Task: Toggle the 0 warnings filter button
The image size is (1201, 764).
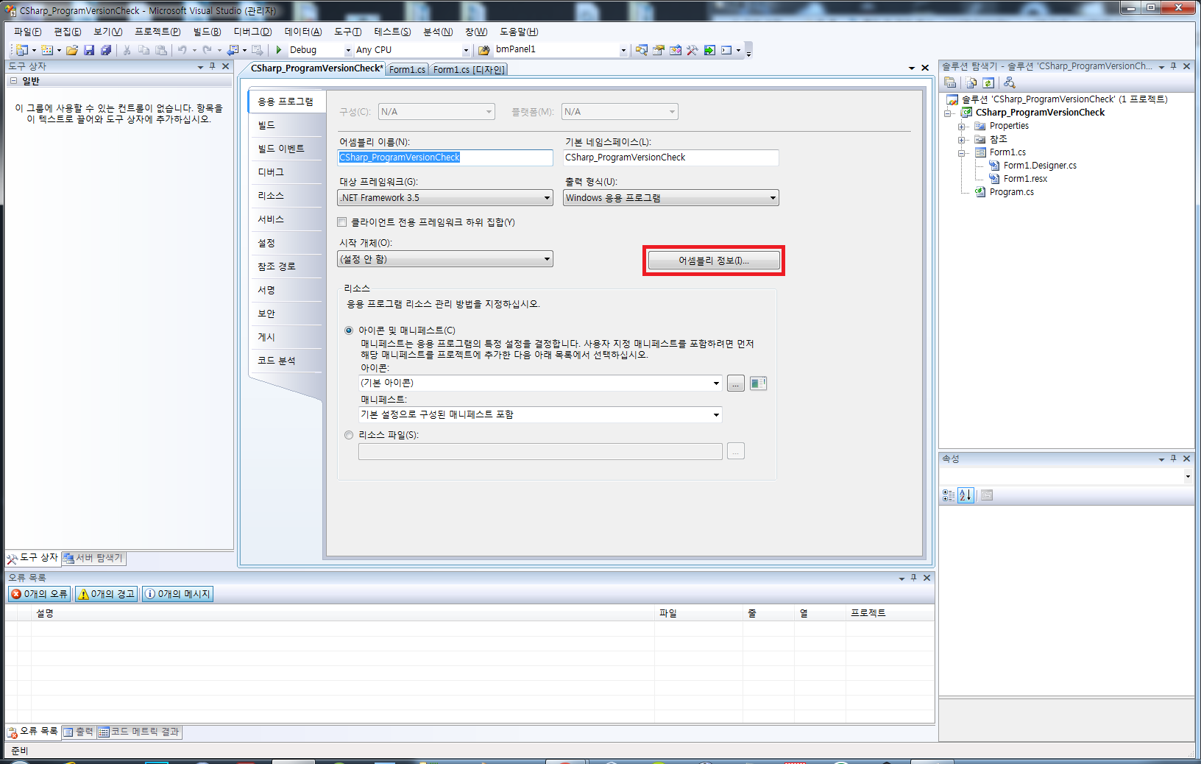Action: point(107,594)
